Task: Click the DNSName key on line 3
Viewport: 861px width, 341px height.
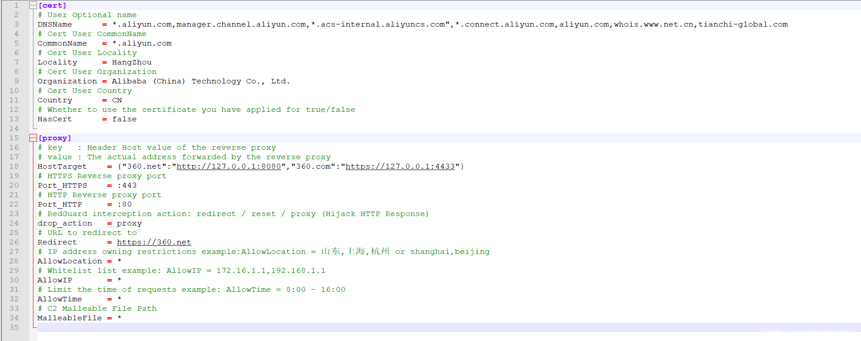Action: pos(55,24)
